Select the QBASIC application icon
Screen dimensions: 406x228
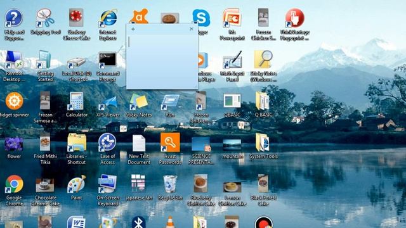[x=232, y=101]
